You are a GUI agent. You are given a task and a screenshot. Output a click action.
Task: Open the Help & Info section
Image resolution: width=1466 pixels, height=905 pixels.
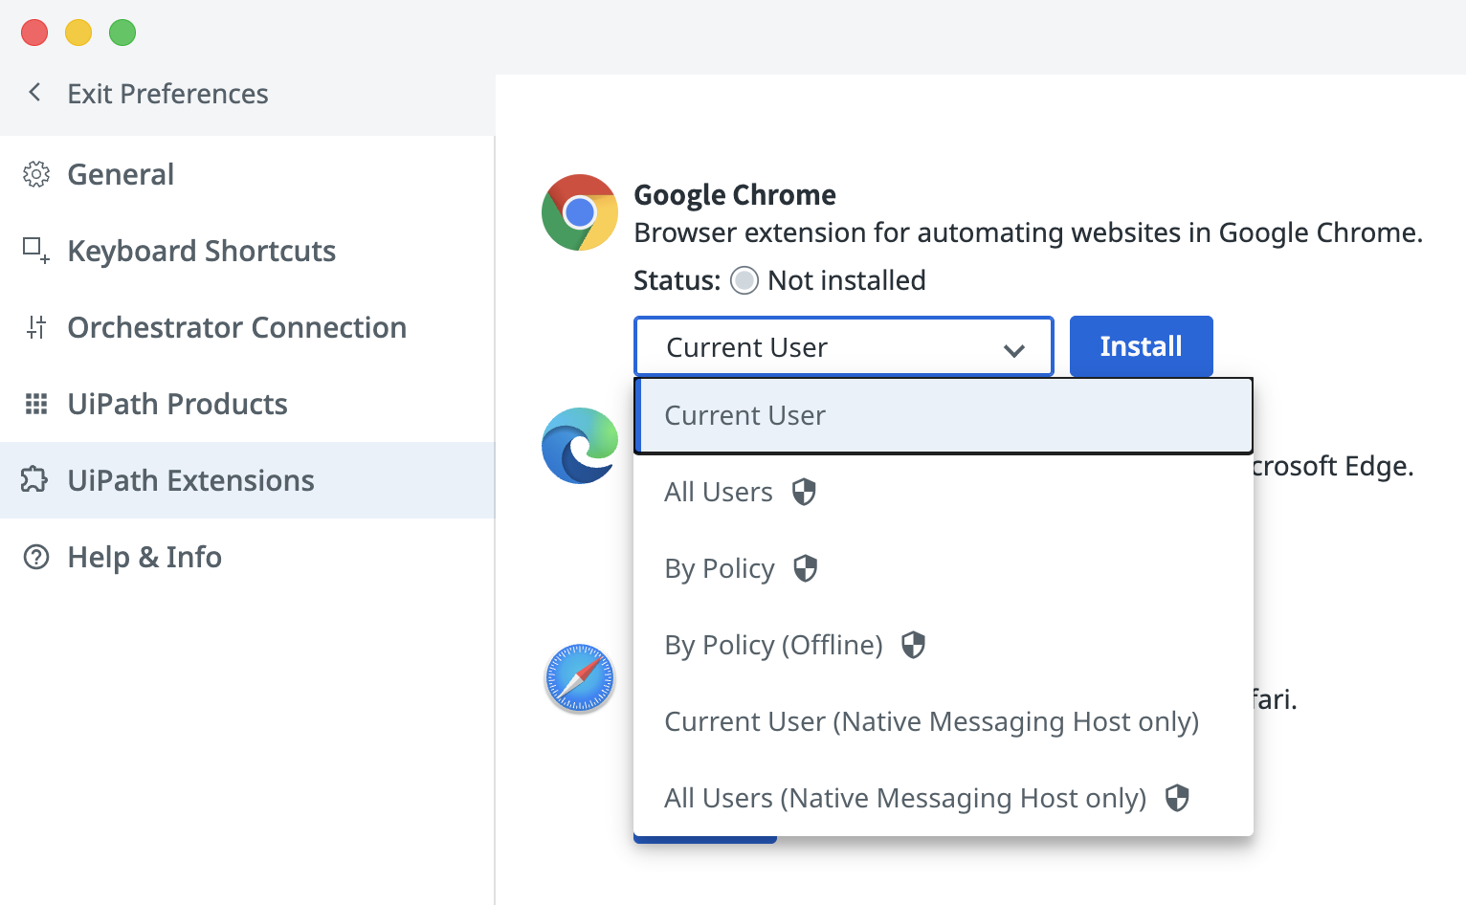click(x=247, y=557)
